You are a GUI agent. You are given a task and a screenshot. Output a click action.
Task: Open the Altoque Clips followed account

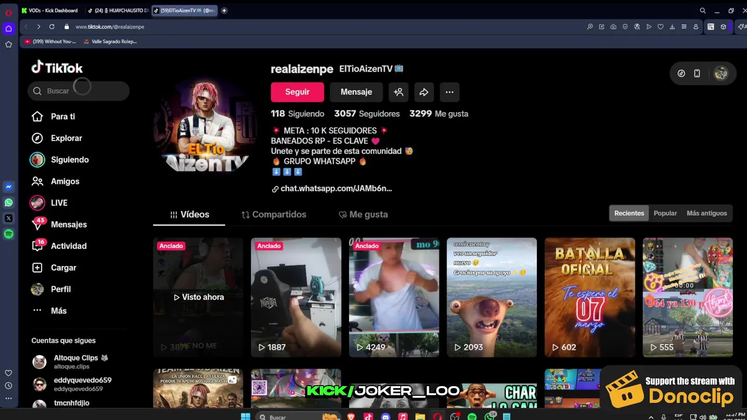click(71, 362)
